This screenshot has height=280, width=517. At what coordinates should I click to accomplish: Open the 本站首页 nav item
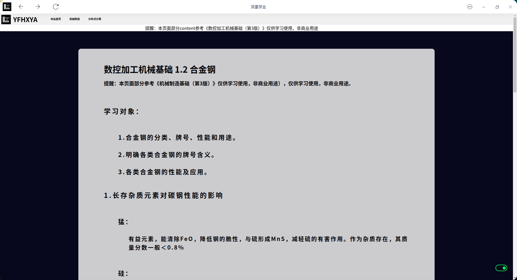point(56,19)
